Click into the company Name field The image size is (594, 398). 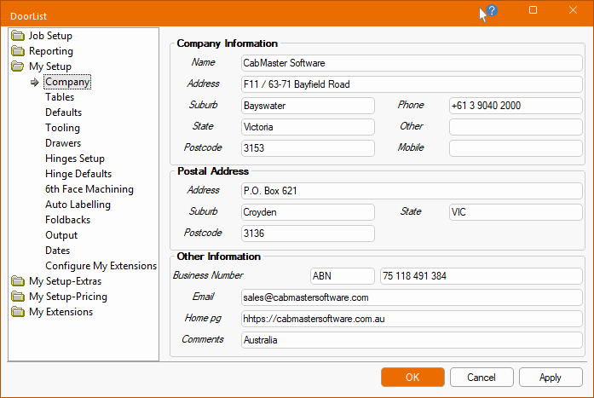tap(412, 63)
